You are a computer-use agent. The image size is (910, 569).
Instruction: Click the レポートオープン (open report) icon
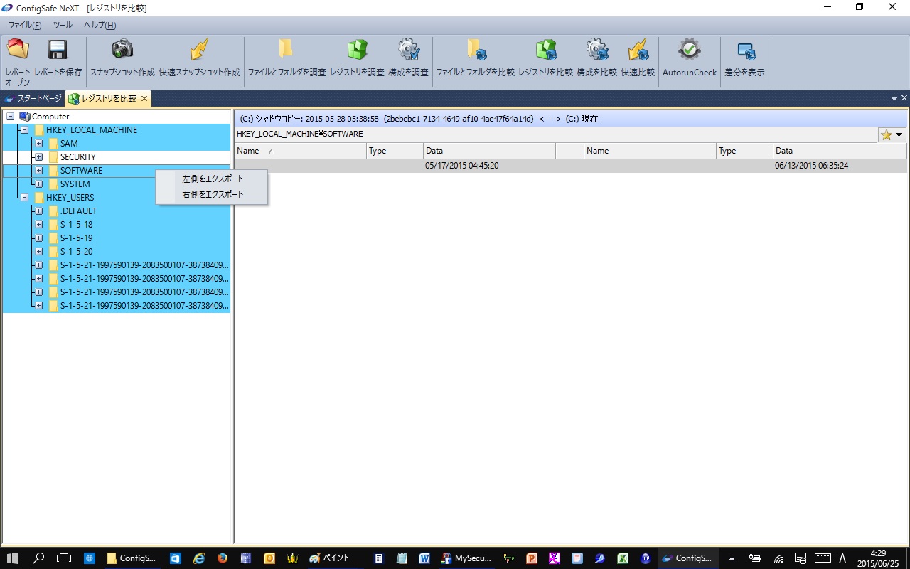pos(18,50)
